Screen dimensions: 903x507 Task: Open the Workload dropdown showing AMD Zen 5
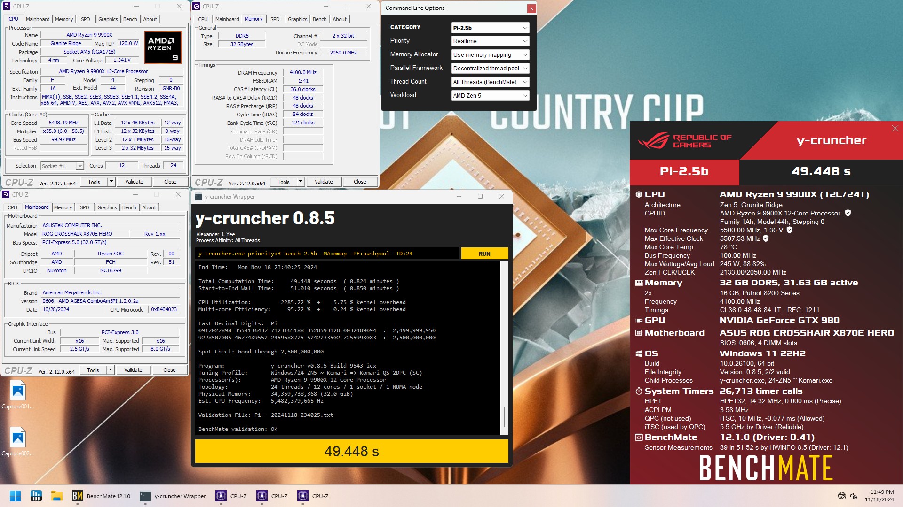pyautogui.click(x=490, y=96)
